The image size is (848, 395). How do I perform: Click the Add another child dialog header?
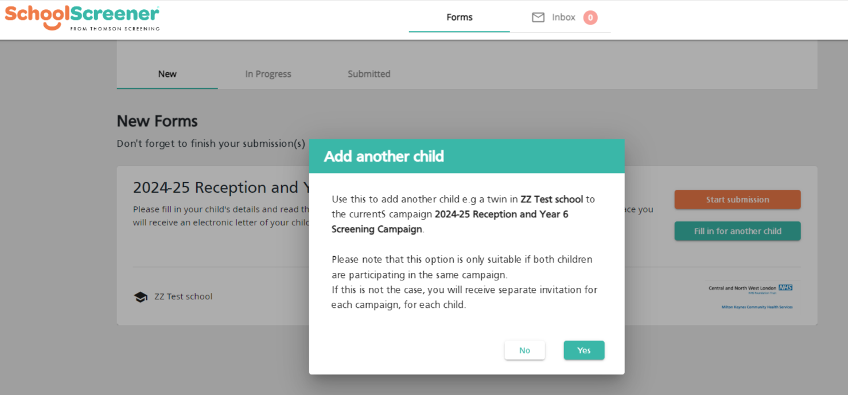pyautogui.click(x=466, y=156)
